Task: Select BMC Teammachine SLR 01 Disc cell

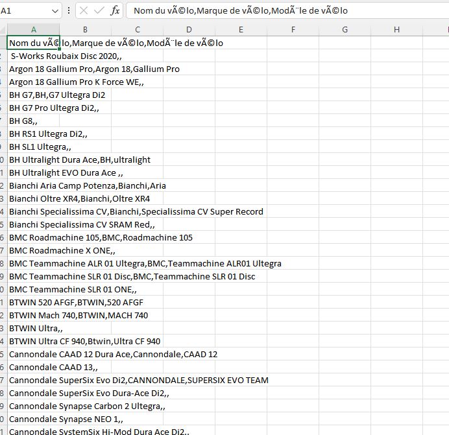Action: [34, 276]
